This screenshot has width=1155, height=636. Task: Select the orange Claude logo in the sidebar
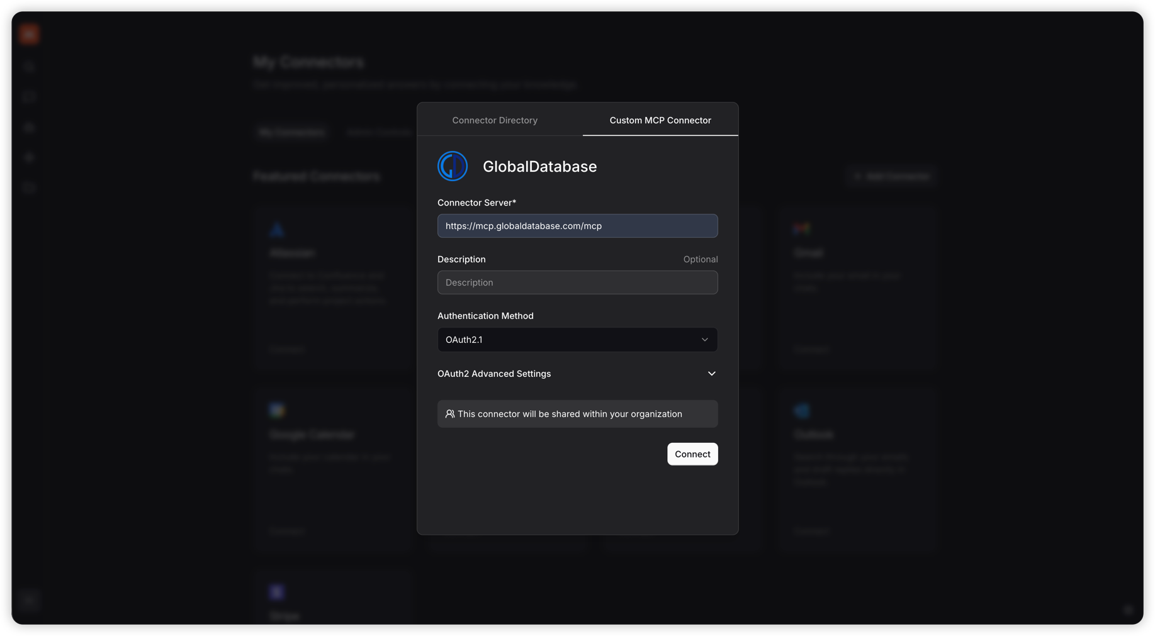[x=28, y=33]
